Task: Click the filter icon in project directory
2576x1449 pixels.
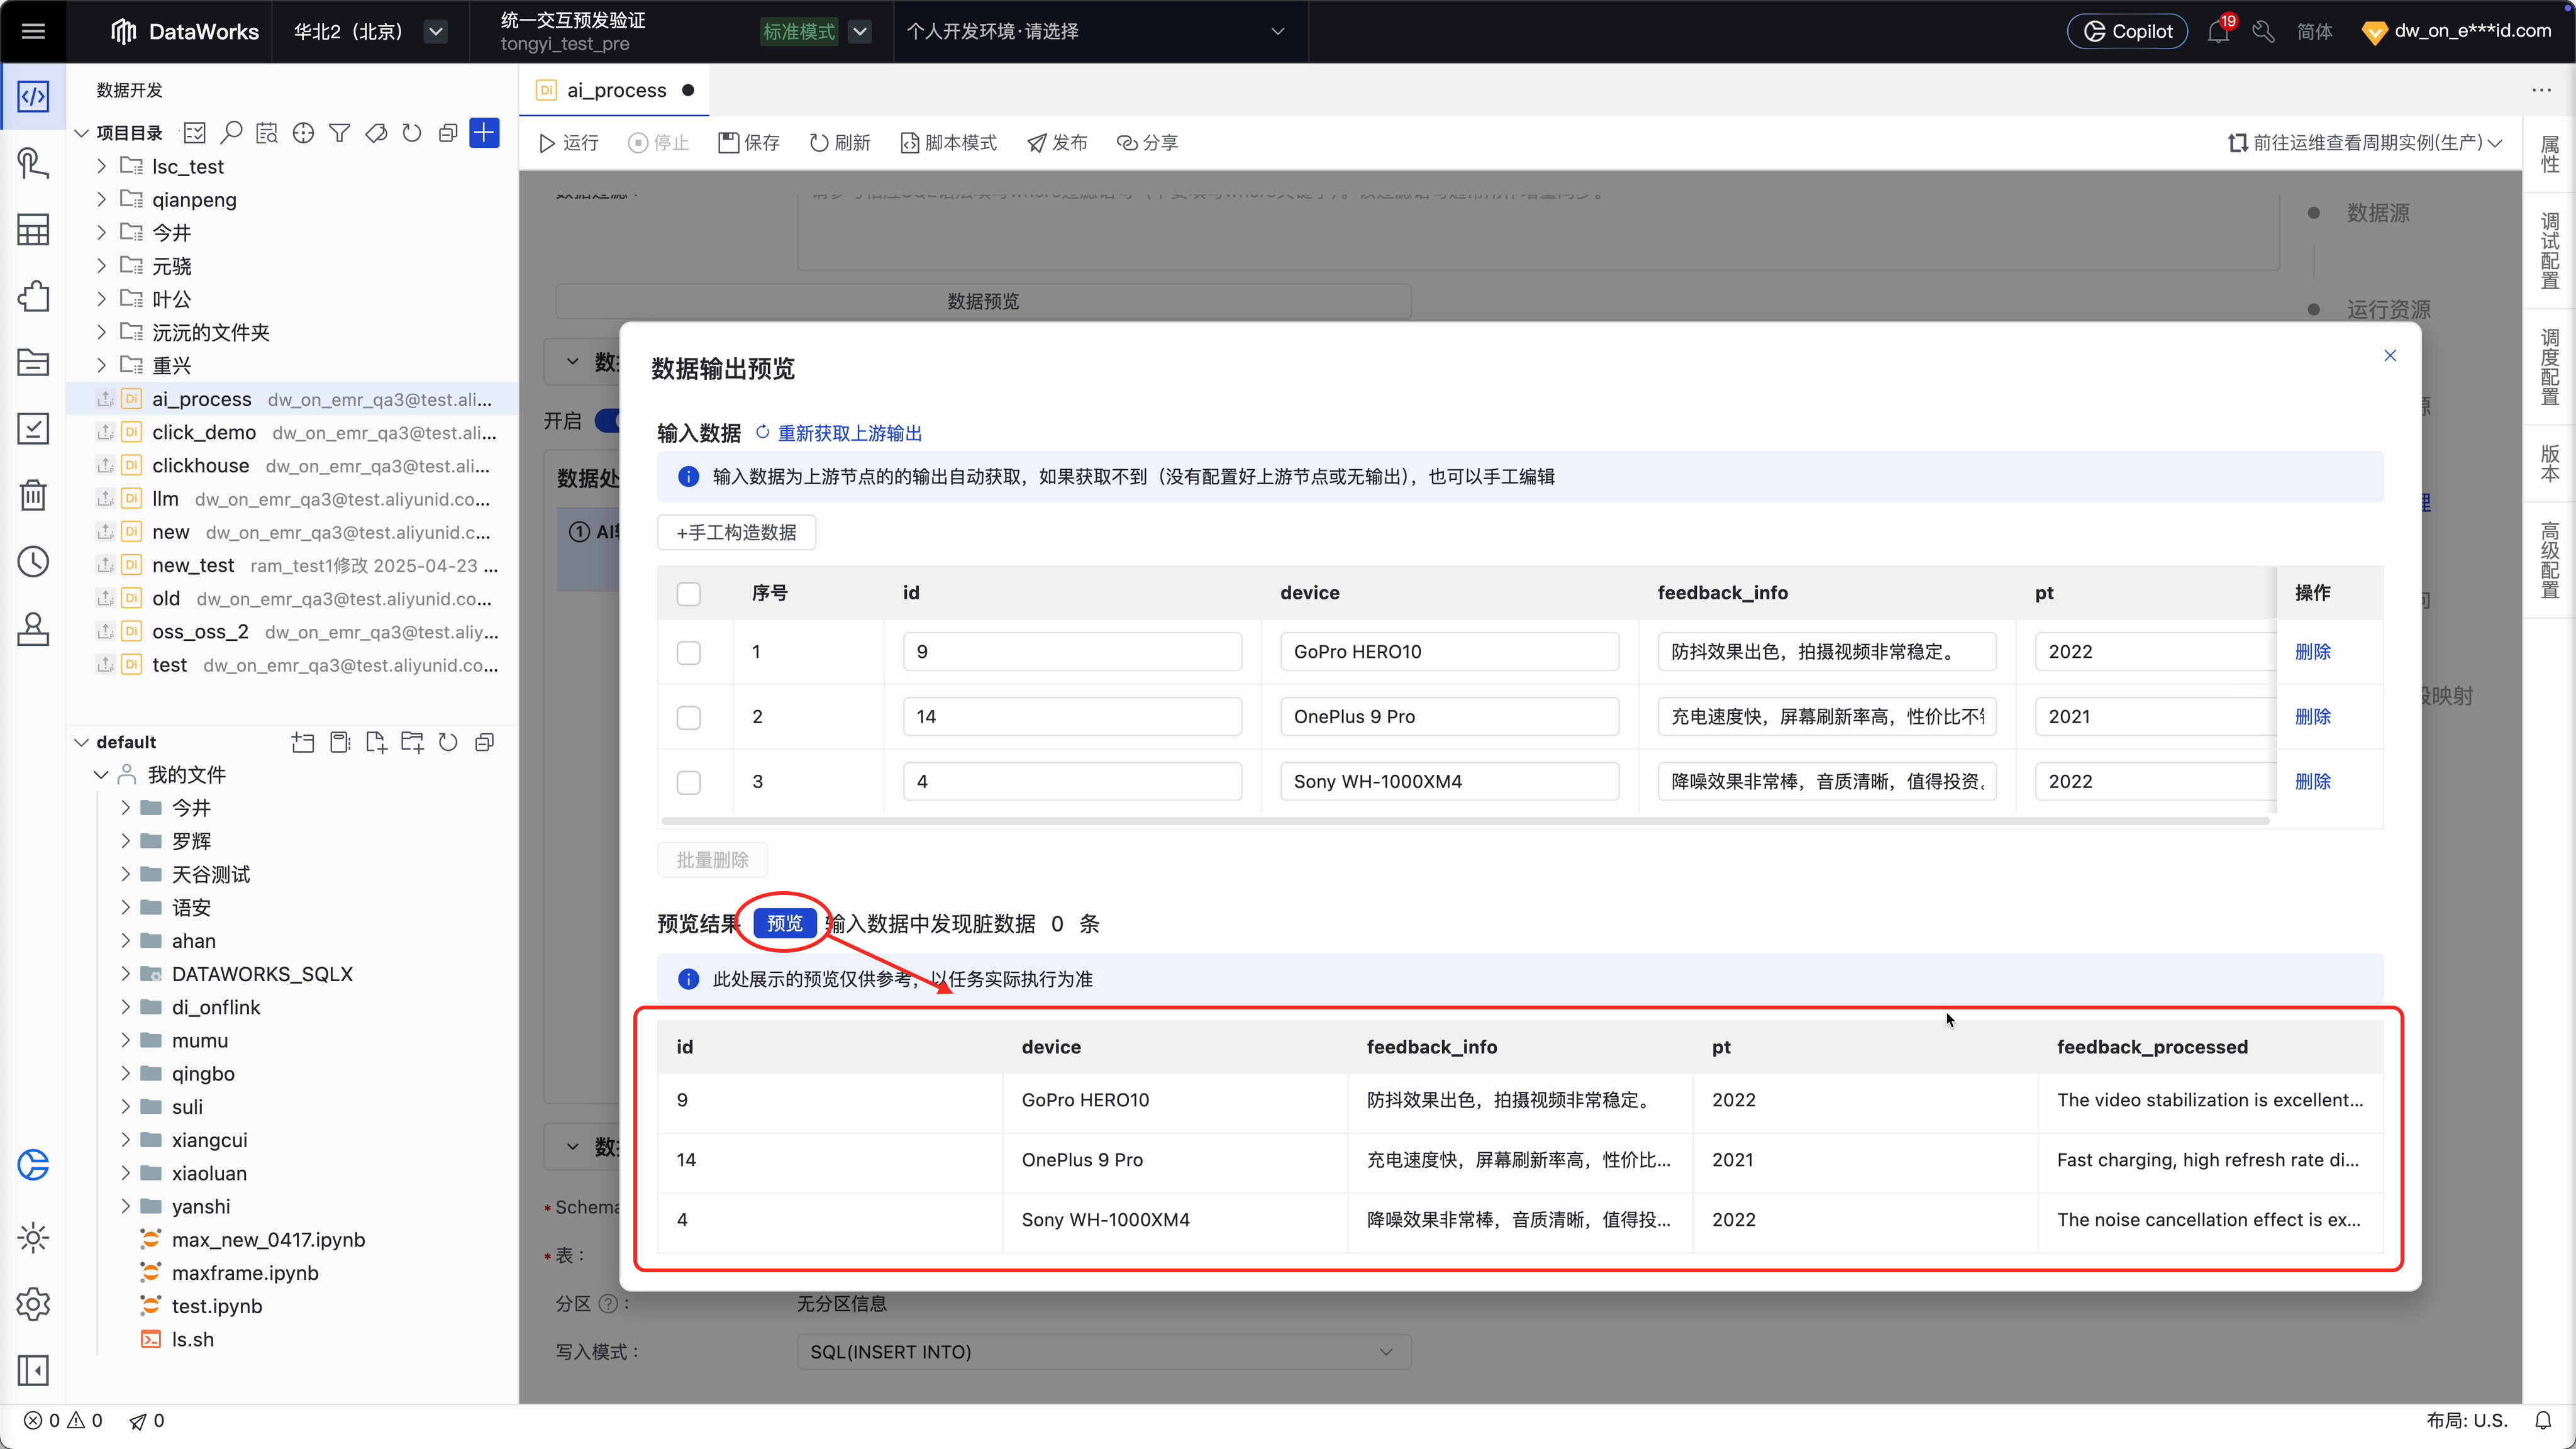Action: (x=339, y=133)
